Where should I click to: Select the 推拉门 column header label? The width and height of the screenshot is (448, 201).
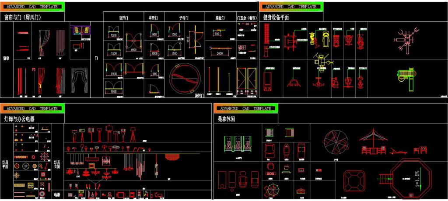coord(220,18)
